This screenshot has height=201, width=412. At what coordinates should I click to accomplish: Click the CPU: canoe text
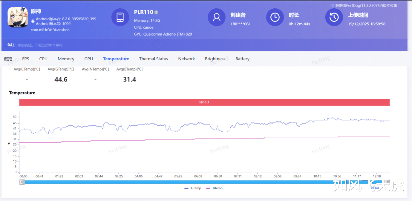coord(144,27)
